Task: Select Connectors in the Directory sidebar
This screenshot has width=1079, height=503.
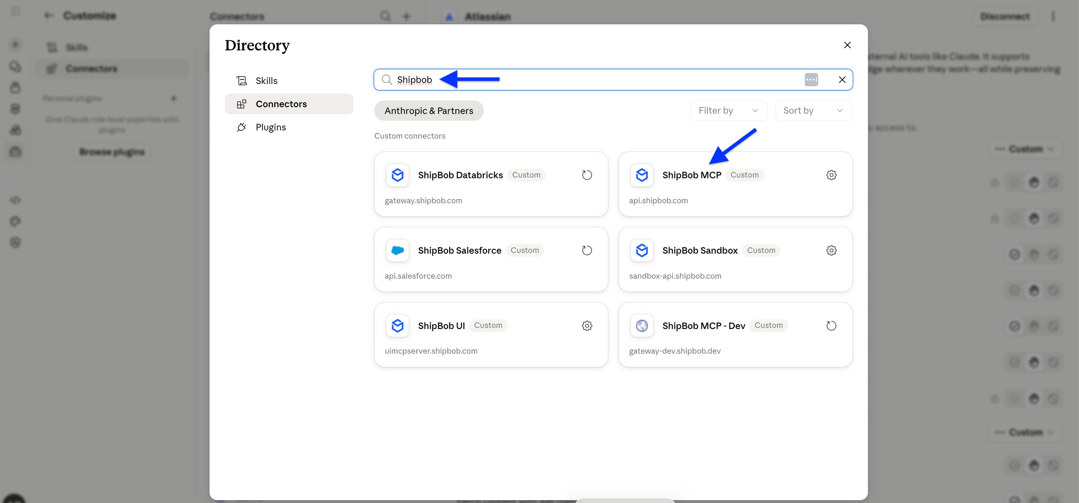Action: pyautogui.click(x=289, y=104)
